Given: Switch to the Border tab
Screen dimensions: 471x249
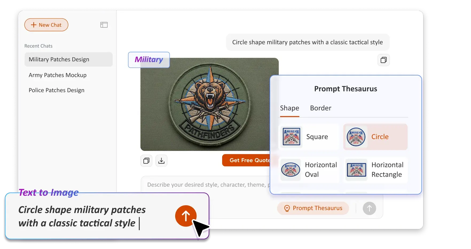Looking at the screenshot, I should pyautogui.click(x=320, y=108).
